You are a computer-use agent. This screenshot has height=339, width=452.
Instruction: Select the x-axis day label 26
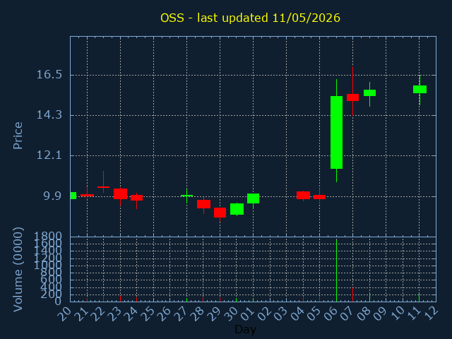(x=164, y=314)
